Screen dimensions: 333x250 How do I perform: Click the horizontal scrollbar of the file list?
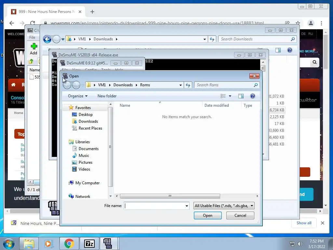tap(170, 196)
